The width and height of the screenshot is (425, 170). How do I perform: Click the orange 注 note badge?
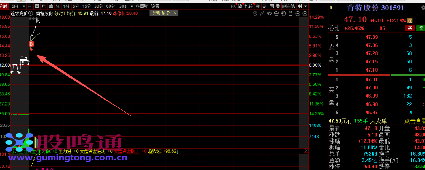click(410, 20)
